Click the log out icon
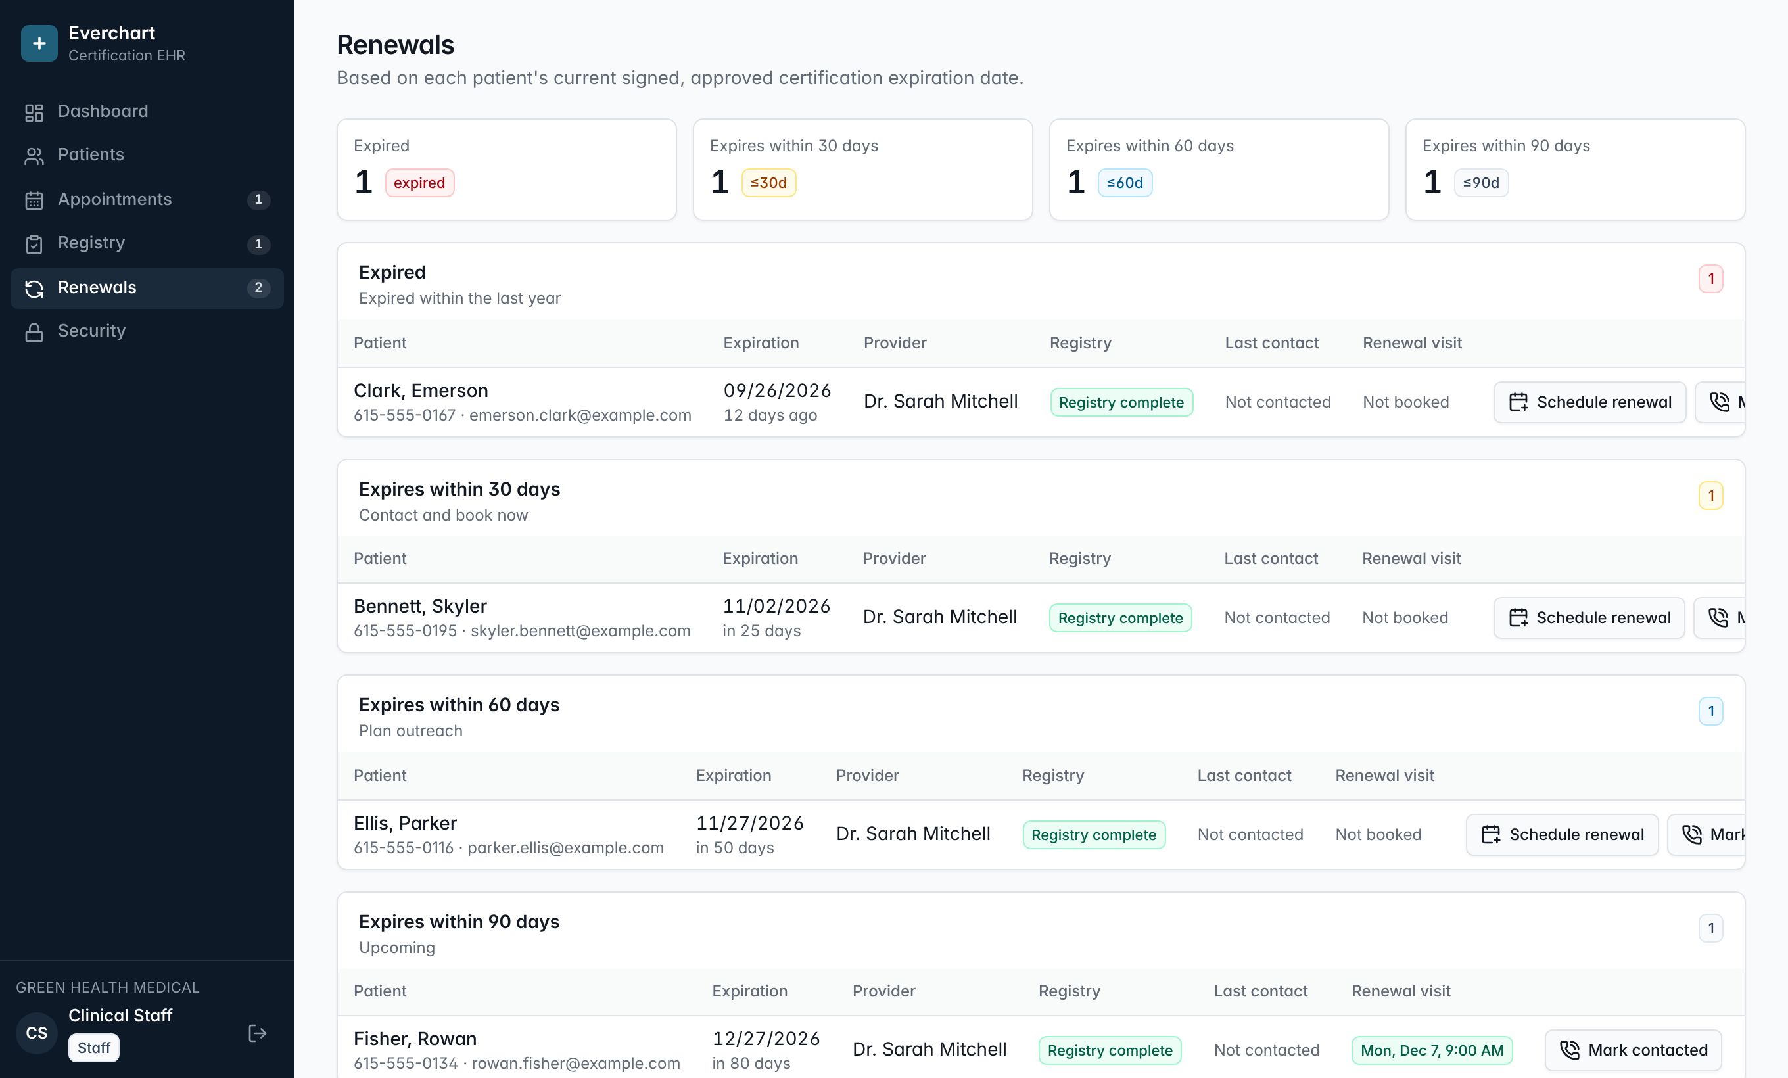1788x1078 pixels. coord(257,1033)
